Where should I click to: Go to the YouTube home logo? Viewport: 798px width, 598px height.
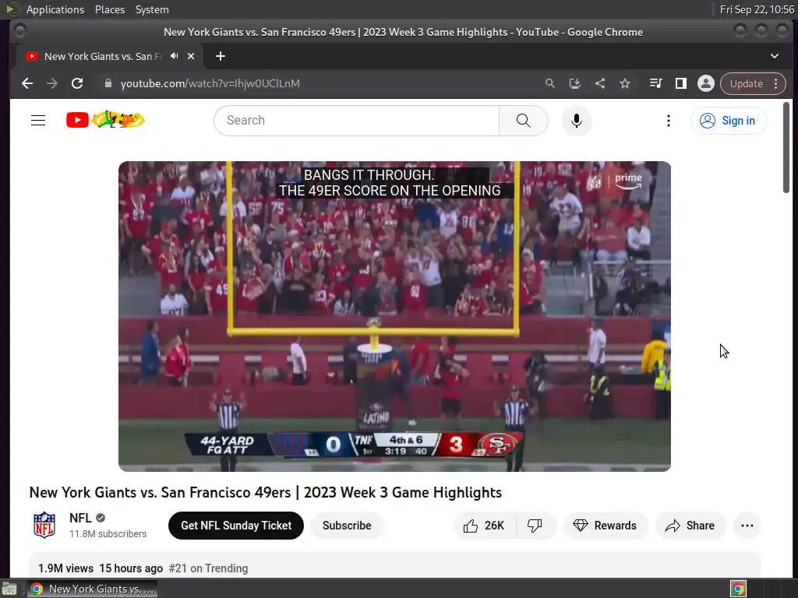105,120
